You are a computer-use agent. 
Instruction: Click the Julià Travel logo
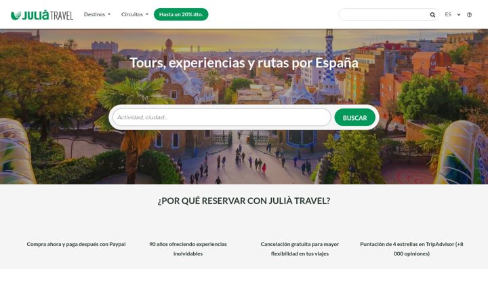tap(42, 15)
